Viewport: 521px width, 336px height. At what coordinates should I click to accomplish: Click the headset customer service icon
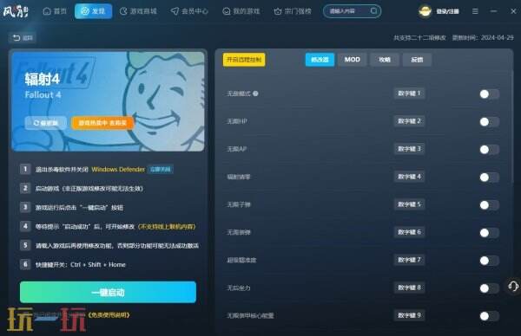click(x=513, y=286)
